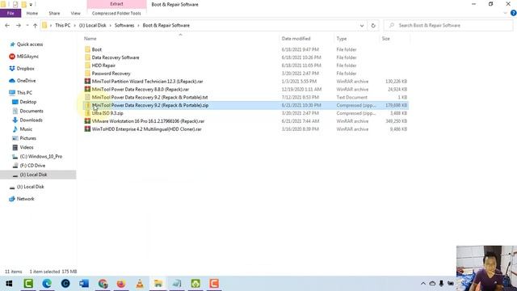
Task: Sort files by the Name column
Action: [x=90, y=39]
